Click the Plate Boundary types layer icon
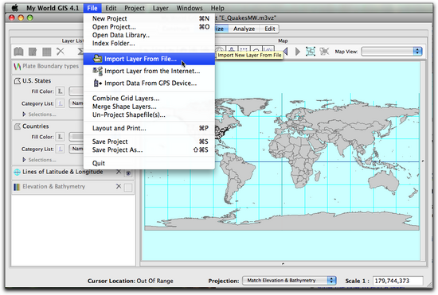The height and width of the screenshot is (295, 438). (18, 66)
